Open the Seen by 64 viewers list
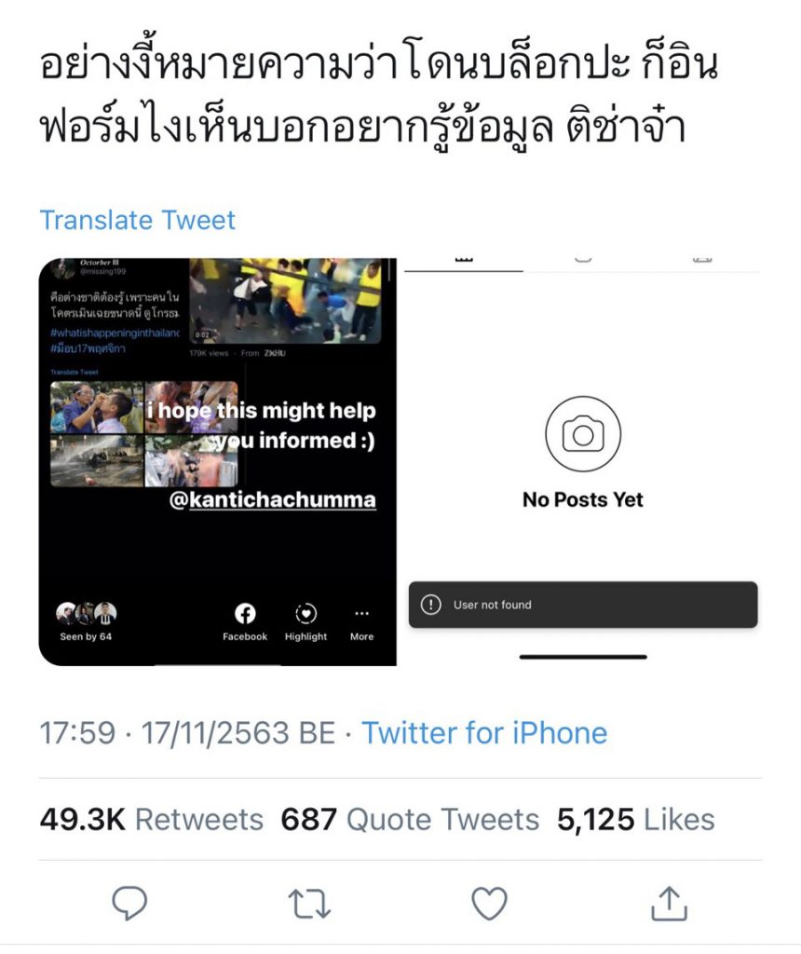 coord(86,621)
